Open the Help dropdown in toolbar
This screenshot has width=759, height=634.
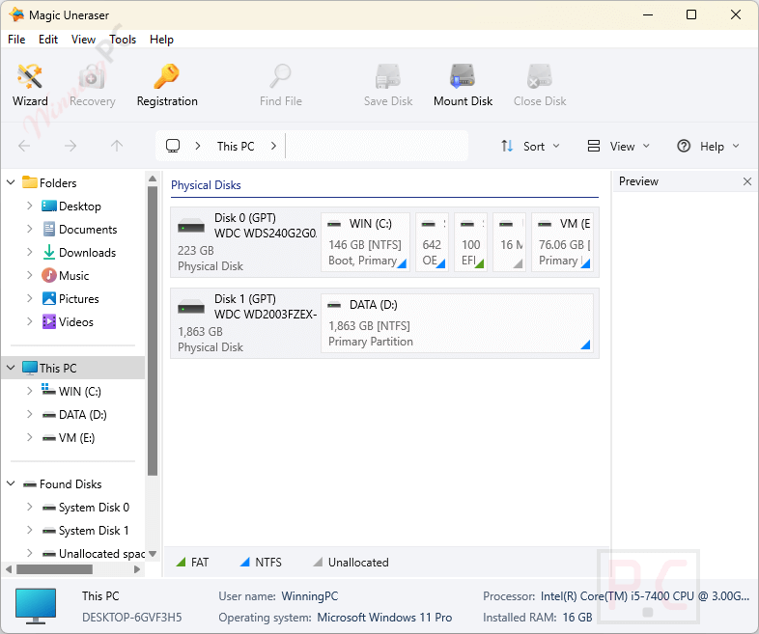point(708,146)
